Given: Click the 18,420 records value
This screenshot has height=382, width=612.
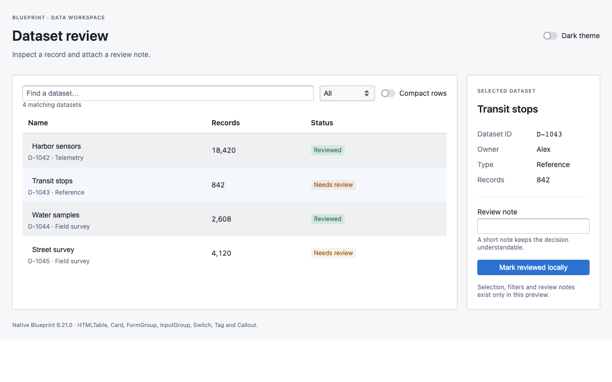Looking at the screenshot, I should coord(224,150).
